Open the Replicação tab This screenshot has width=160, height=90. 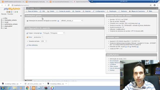click(x=112, y=11)
